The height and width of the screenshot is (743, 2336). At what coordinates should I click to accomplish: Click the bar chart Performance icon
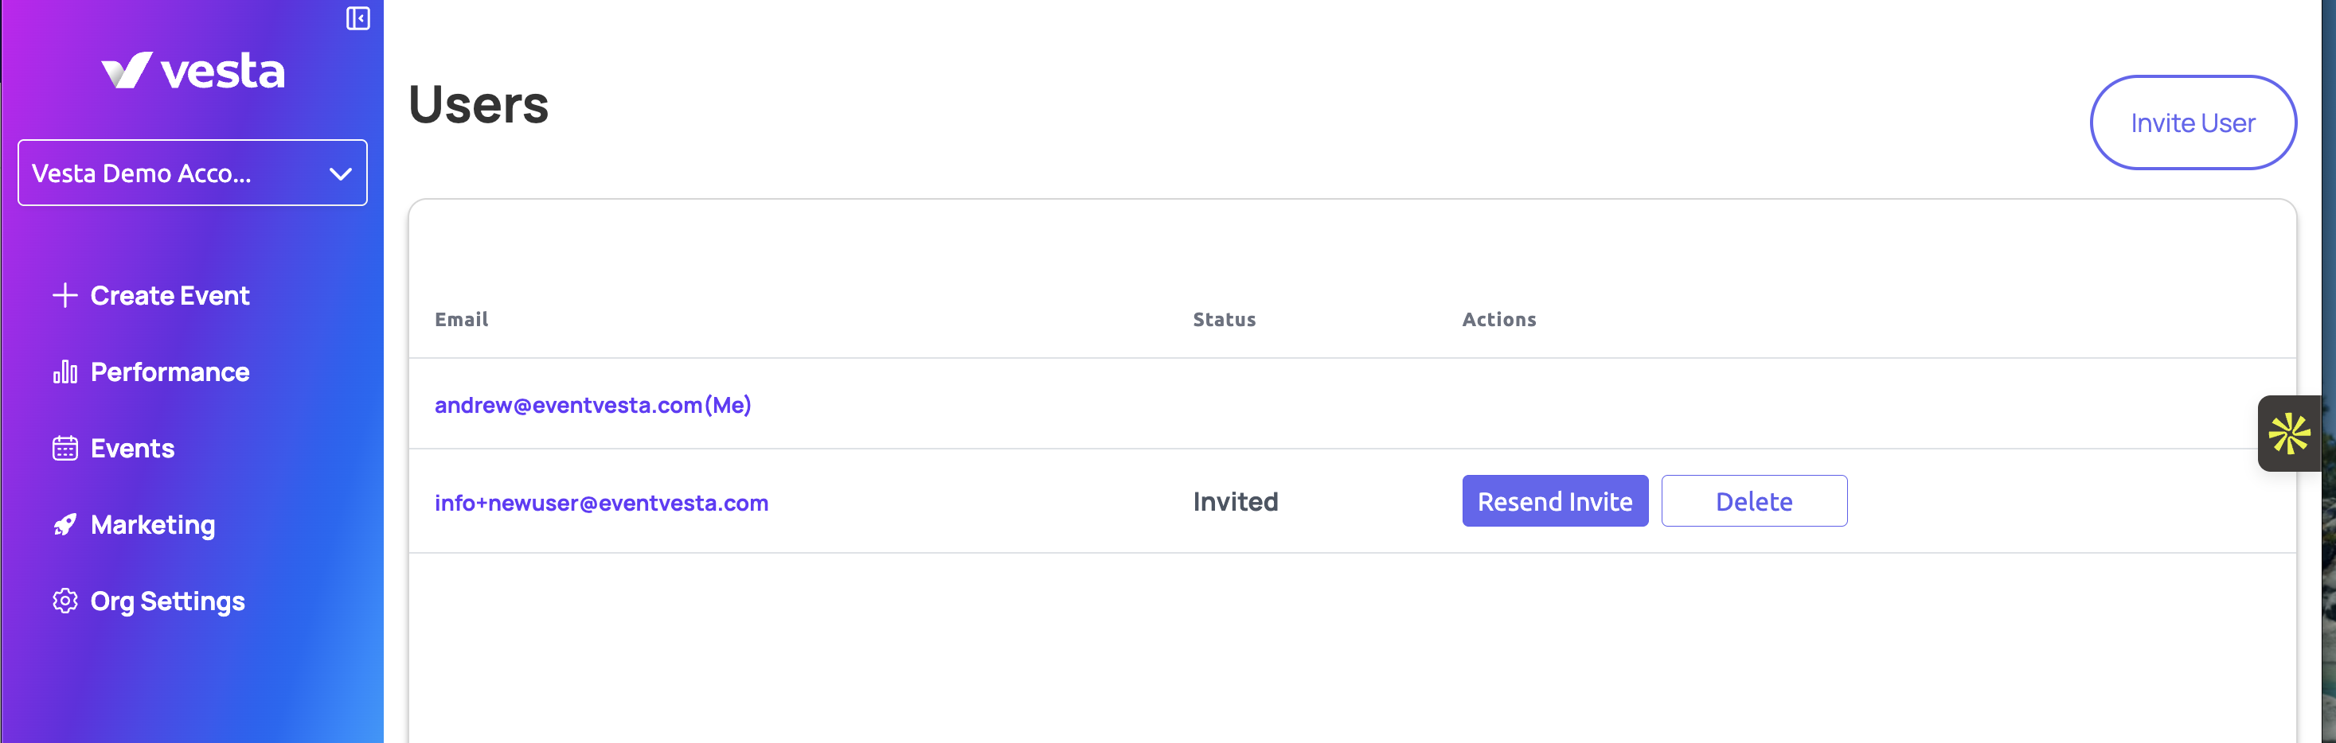(x=64, y=371)
